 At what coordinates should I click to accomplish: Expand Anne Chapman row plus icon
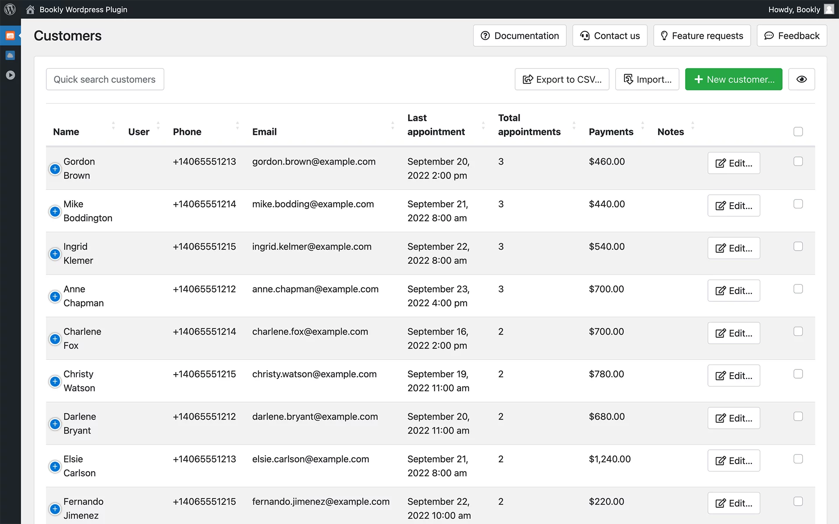click(x=55, y=296)
